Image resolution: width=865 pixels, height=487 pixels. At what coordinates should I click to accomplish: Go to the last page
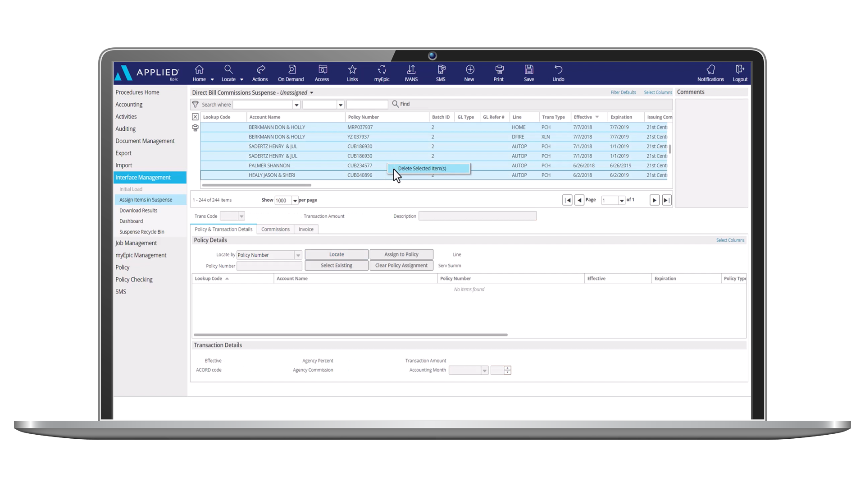[x=666, y=200]
